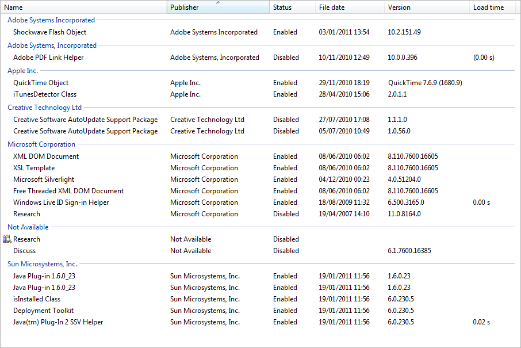Viewport: 521px width, 348px height.
Task: Select the QuickTime Object add-on
Action: 260,83
